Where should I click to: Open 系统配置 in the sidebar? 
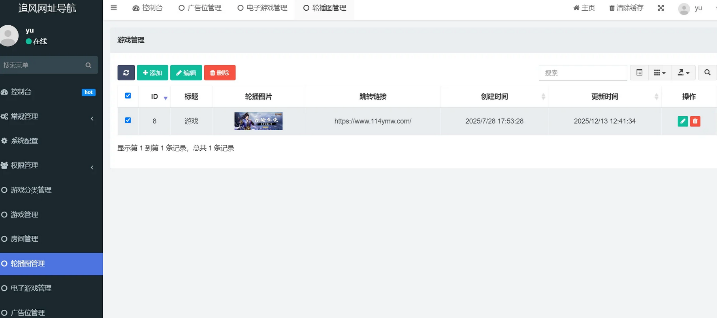pos(51,141)
